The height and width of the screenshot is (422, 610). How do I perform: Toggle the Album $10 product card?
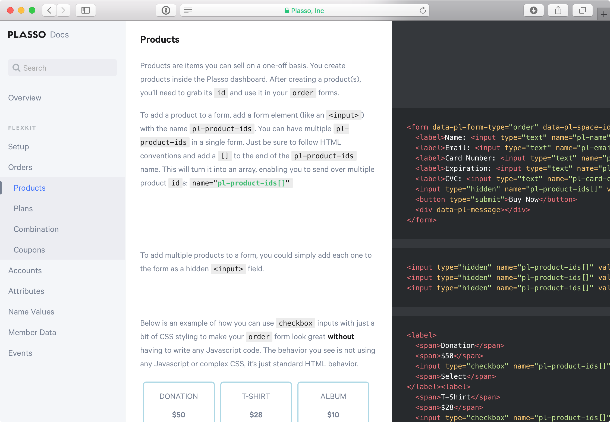333,402
